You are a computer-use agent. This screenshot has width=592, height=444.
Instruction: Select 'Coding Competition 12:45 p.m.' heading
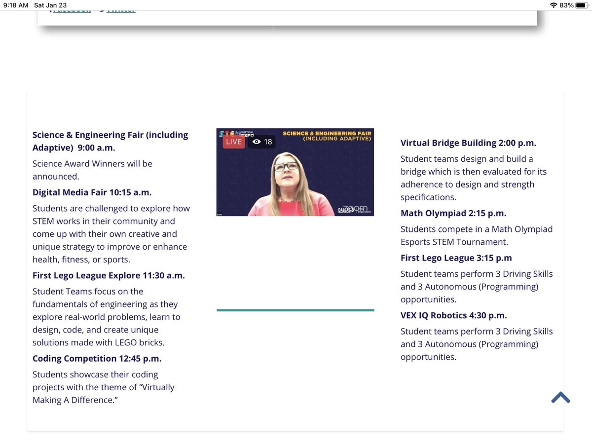pos(97,358)
